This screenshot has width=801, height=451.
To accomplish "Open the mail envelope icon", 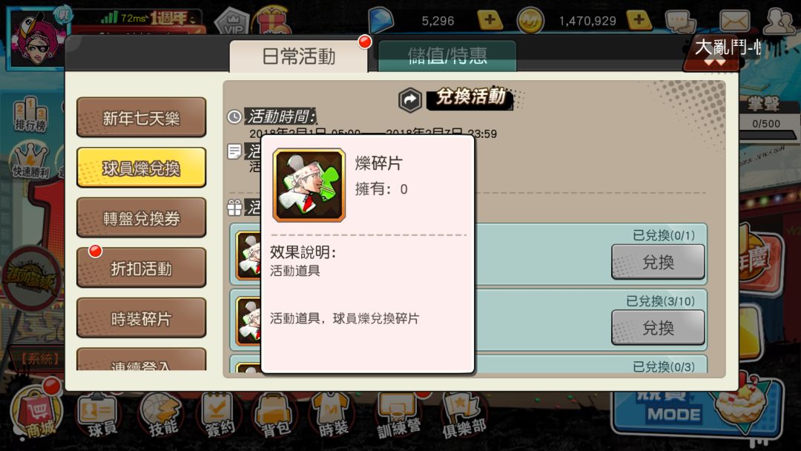I will [734, 22].
